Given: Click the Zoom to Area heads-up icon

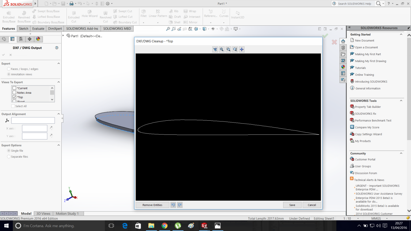Looking at the screenshot, I should tap(174, 29).
